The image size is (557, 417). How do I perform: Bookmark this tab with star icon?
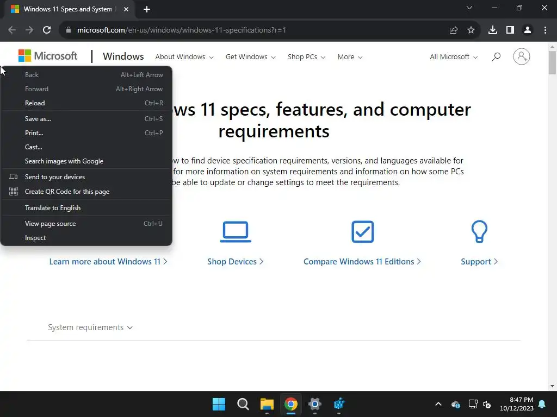(471, 30)
